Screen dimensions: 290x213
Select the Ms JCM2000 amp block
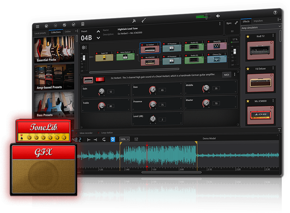pos(150,61)
